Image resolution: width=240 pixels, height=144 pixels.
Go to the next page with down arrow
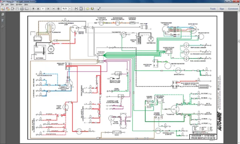pyautogui.click(x=38, y=9)
